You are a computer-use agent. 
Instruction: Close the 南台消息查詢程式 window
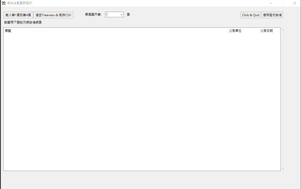click(295, 3)
